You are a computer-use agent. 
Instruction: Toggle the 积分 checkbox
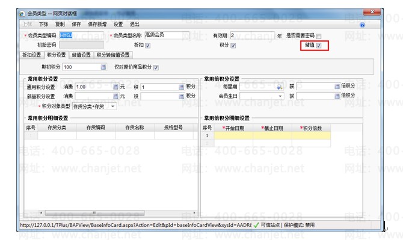233,46
